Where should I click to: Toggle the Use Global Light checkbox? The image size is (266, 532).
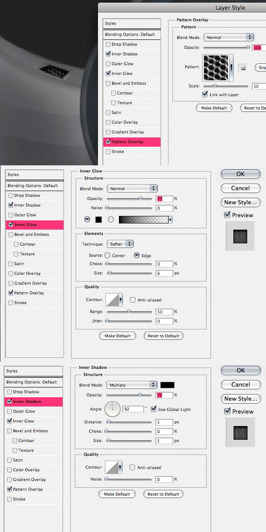[x=154, y=409]
